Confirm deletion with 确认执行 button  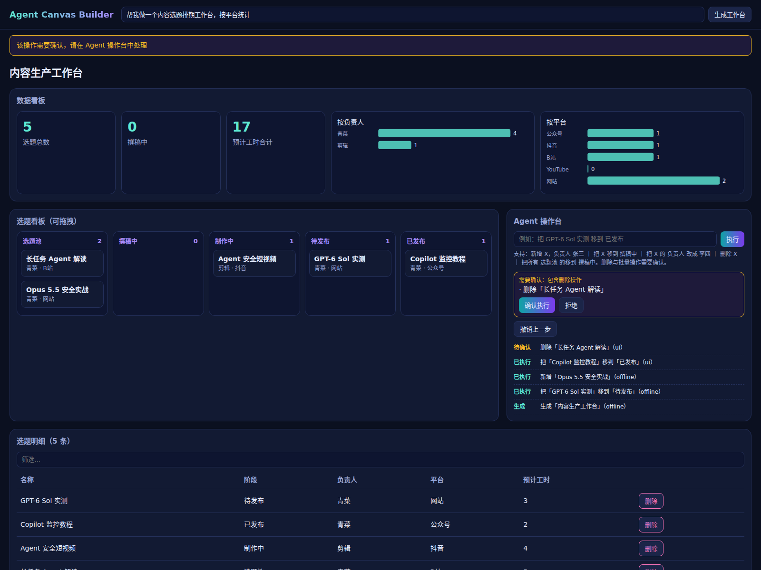[x=537, y=305]
